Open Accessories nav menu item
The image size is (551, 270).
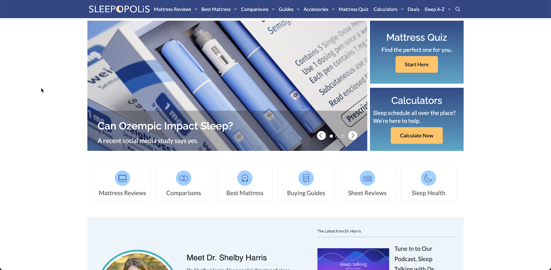click(316, 9)
